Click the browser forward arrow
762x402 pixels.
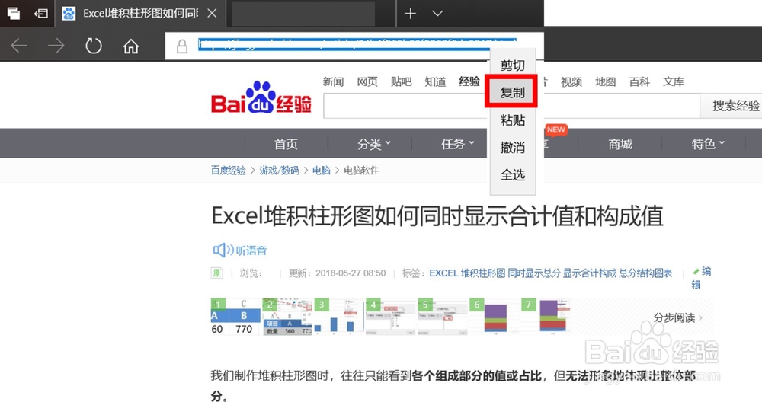pyautogui.click(x=56, y=46)
